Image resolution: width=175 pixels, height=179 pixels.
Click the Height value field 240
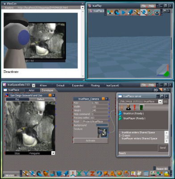100,111
